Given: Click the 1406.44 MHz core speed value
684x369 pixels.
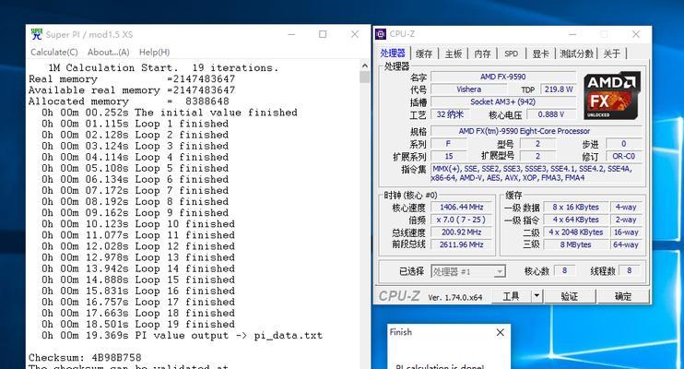Looking at the screenshot, I should (x=462, y=207).
